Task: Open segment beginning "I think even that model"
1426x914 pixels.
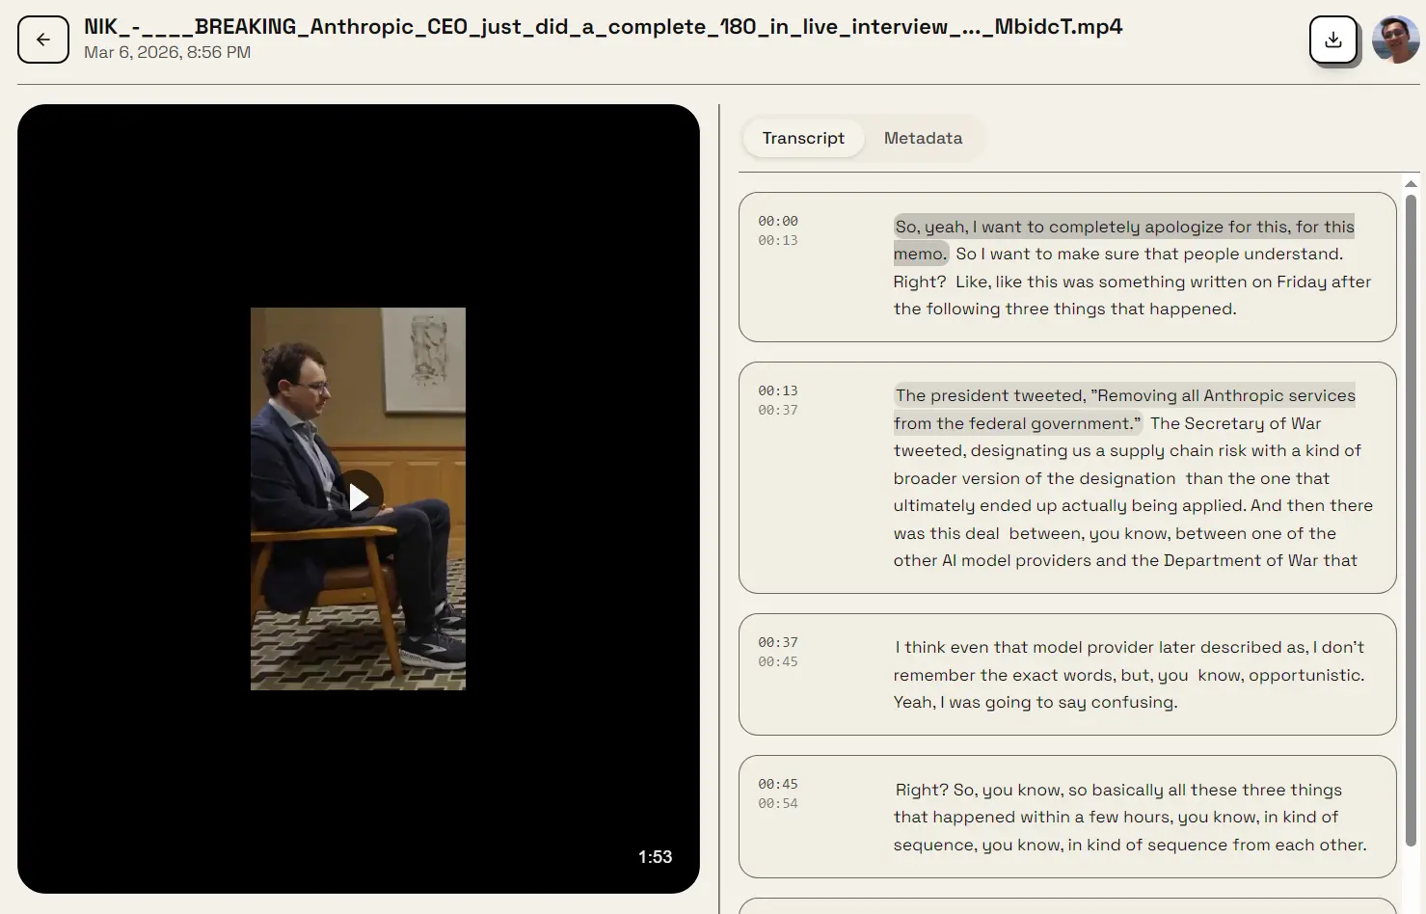Action: click(x=1065, y=674)
